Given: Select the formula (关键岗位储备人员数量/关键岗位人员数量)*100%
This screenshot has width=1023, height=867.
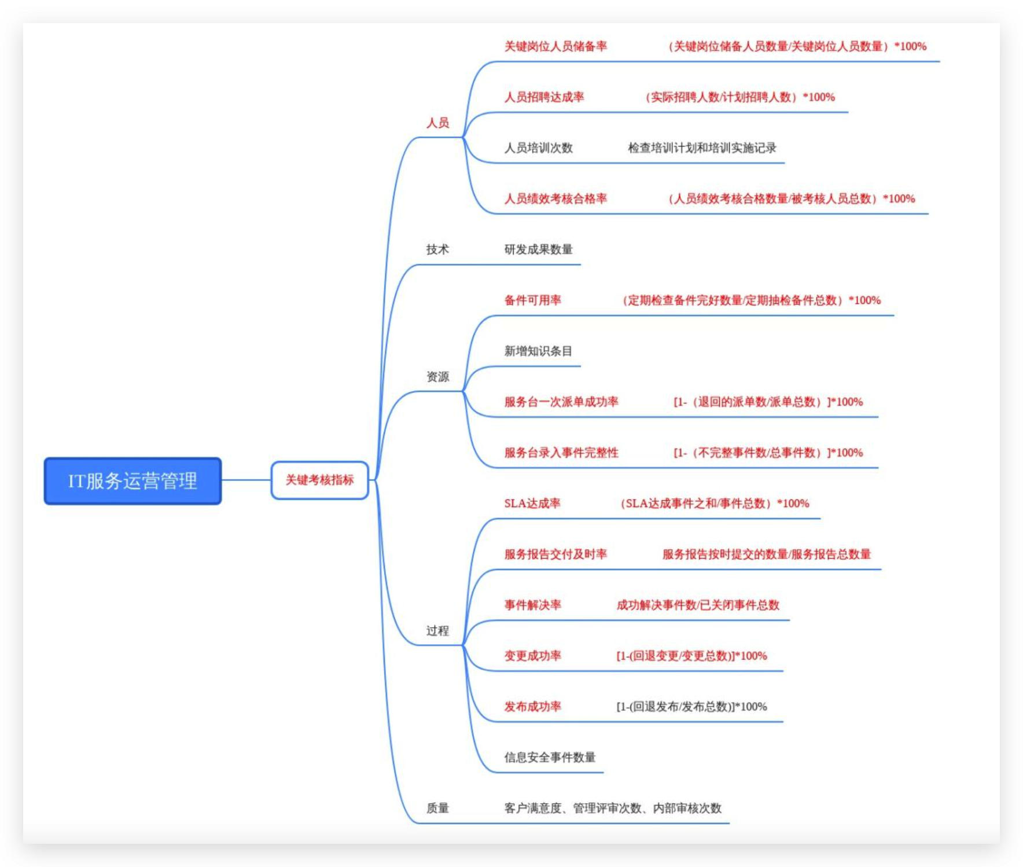Looking at the screenshot, I should tap(796, 46).
